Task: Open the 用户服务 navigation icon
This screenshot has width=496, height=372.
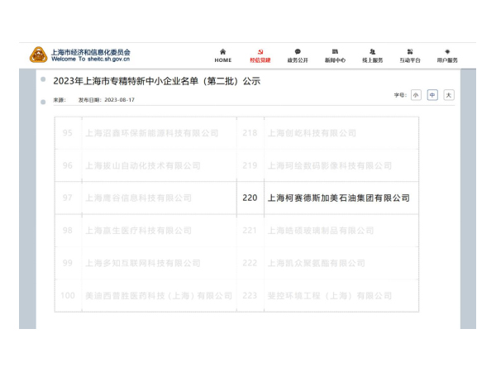Action: click(447, 52)
